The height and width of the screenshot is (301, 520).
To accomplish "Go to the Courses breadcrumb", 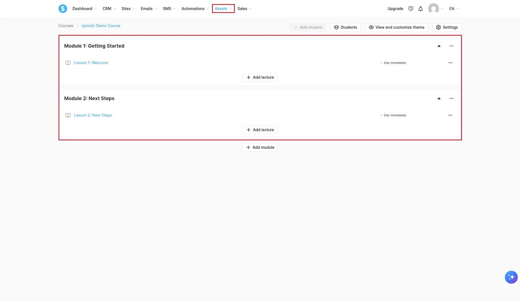I will coord(66,26).
